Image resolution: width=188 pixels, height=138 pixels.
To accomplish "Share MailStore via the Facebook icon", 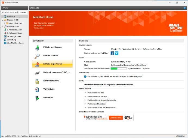I will (112, 53).
